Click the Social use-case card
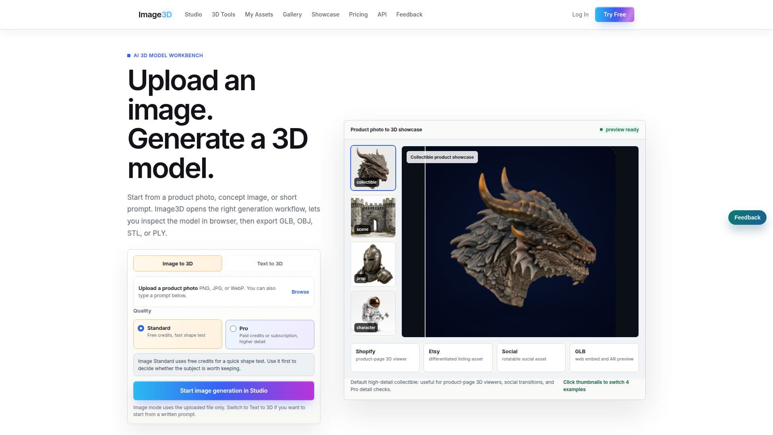Screen dimensions: 773x435 [531, 358]
